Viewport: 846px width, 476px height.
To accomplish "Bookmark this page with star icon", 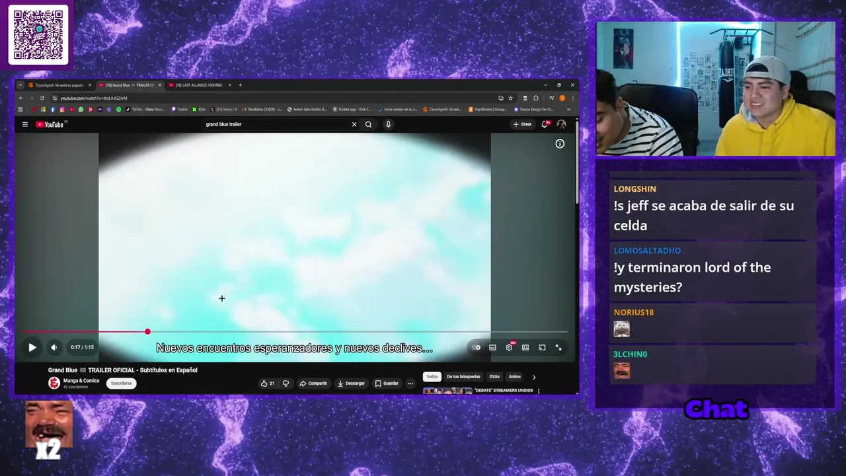I will (x=510, y=98).
